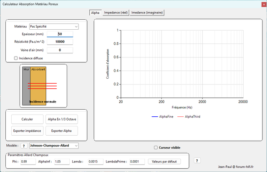Click the AlphaThird legend entry

pos(189,117)
